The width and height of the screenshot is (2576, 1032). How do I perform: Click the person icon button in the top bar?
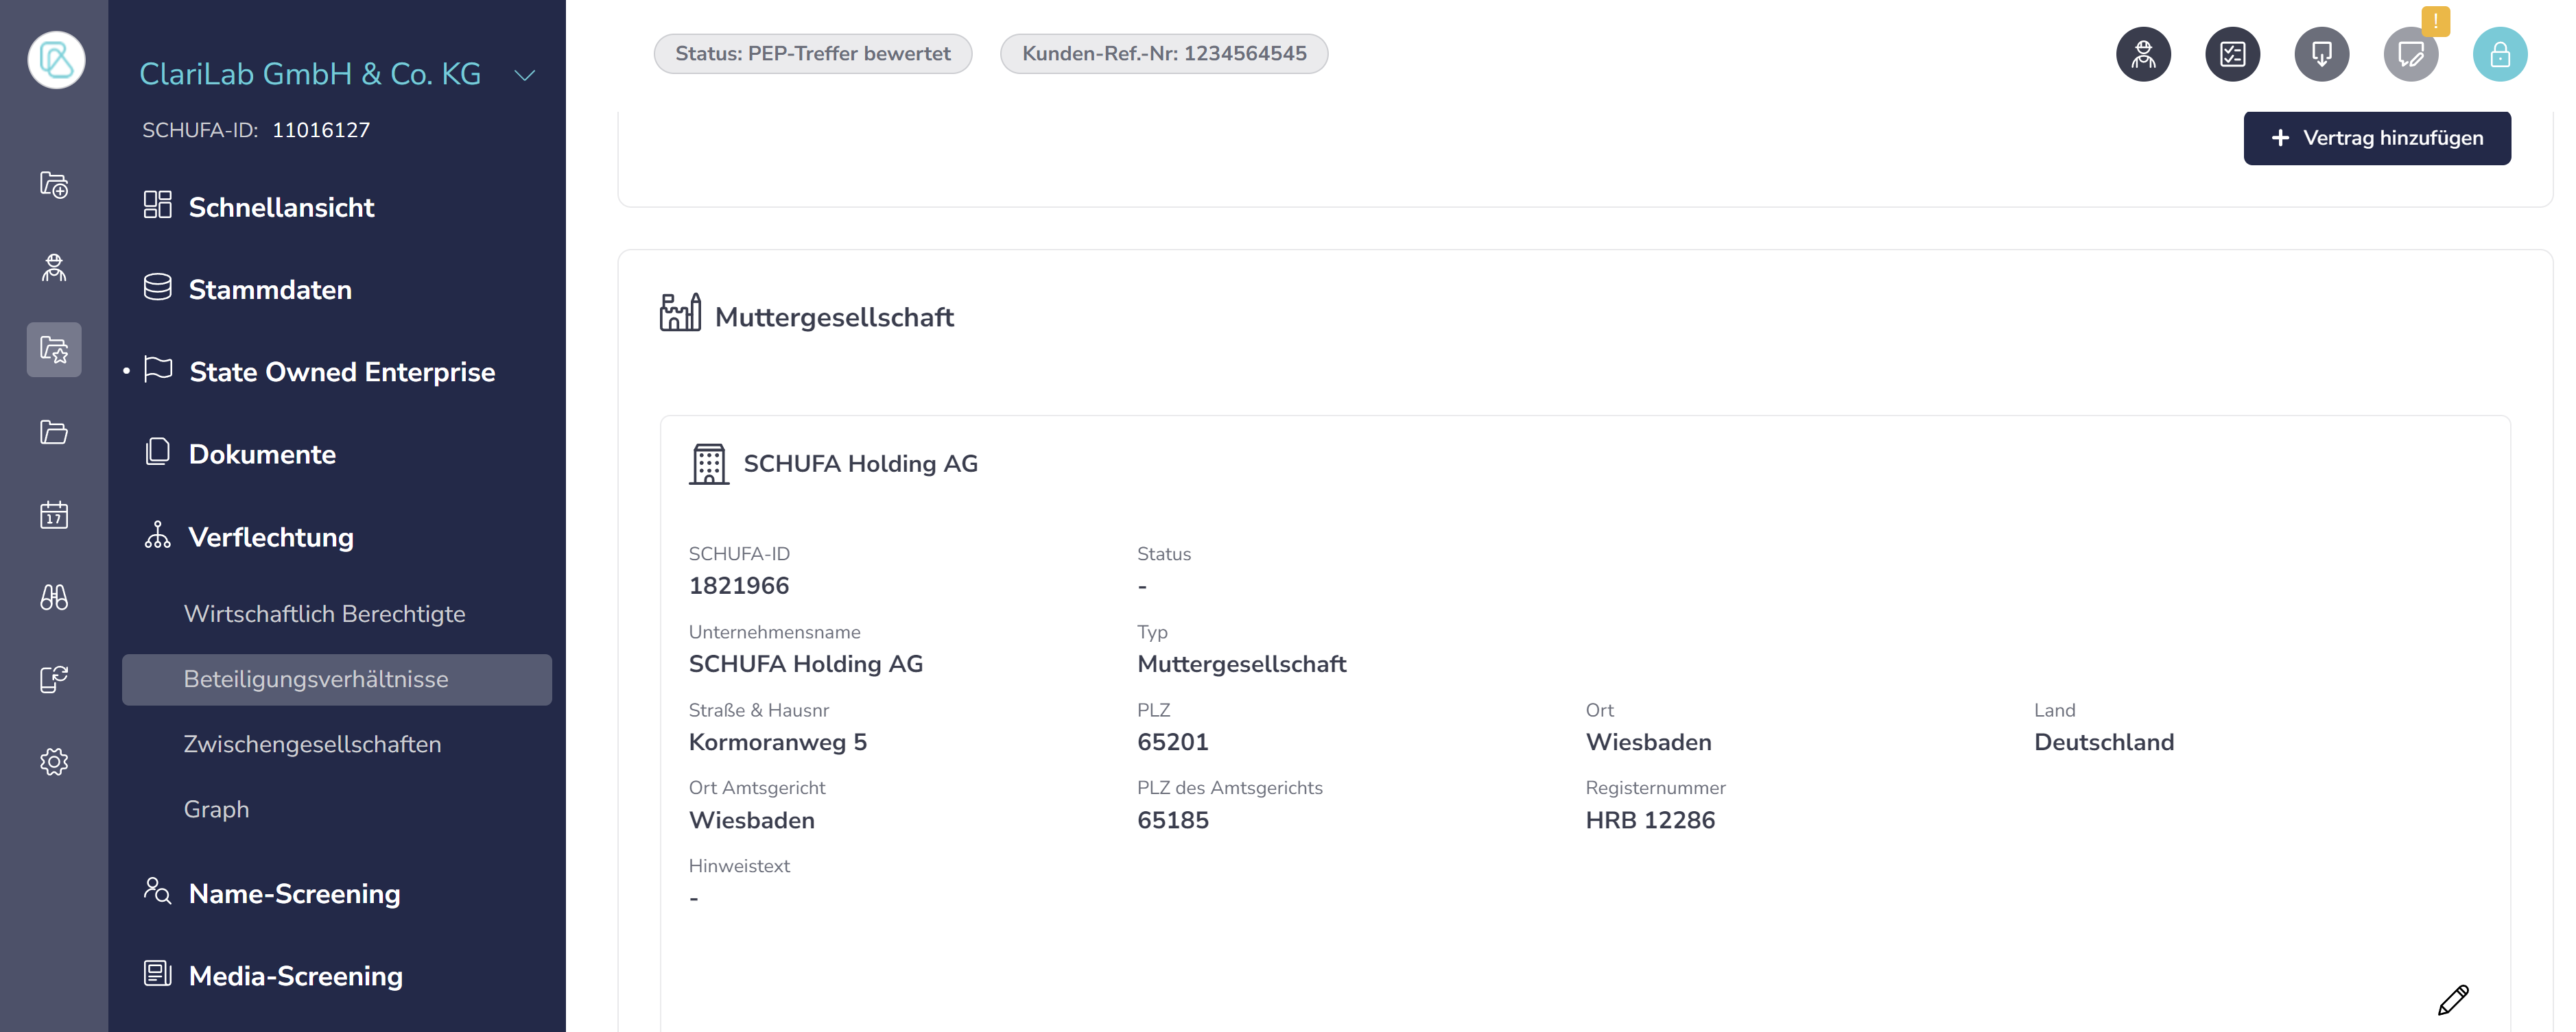(2143, 54)
